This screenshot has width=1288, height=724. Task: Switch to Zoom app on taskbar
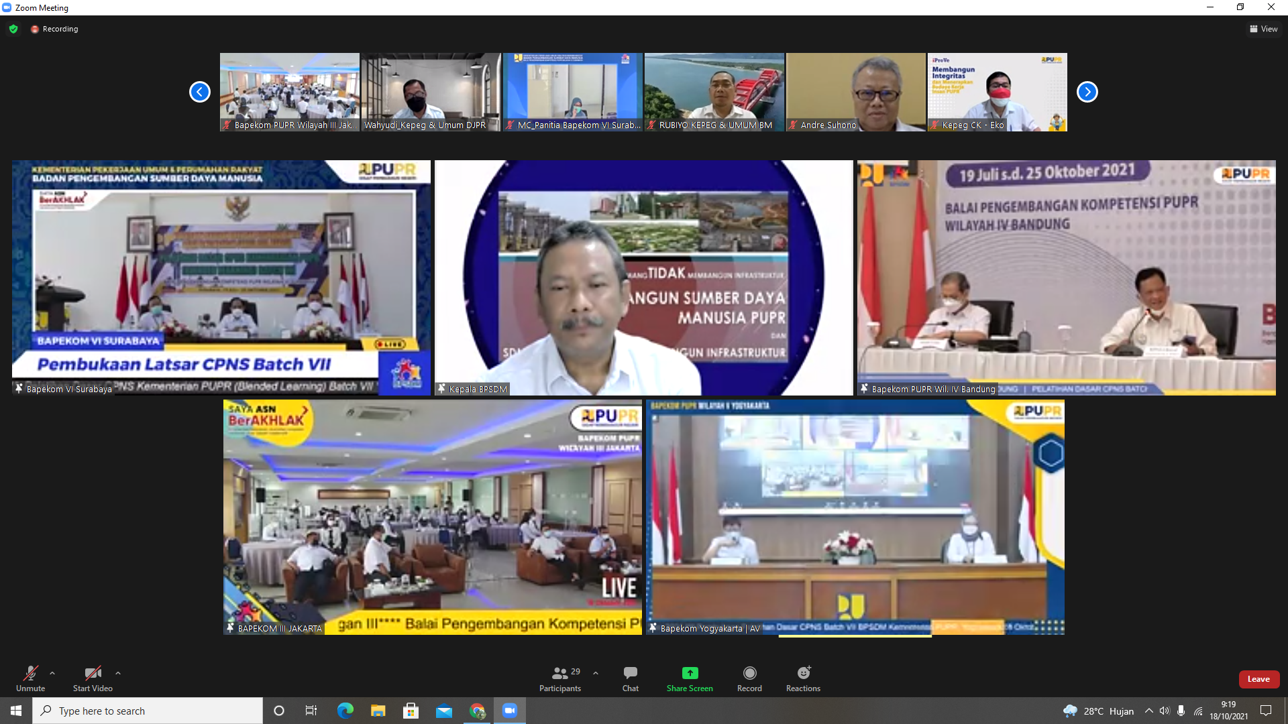point(510,711)
